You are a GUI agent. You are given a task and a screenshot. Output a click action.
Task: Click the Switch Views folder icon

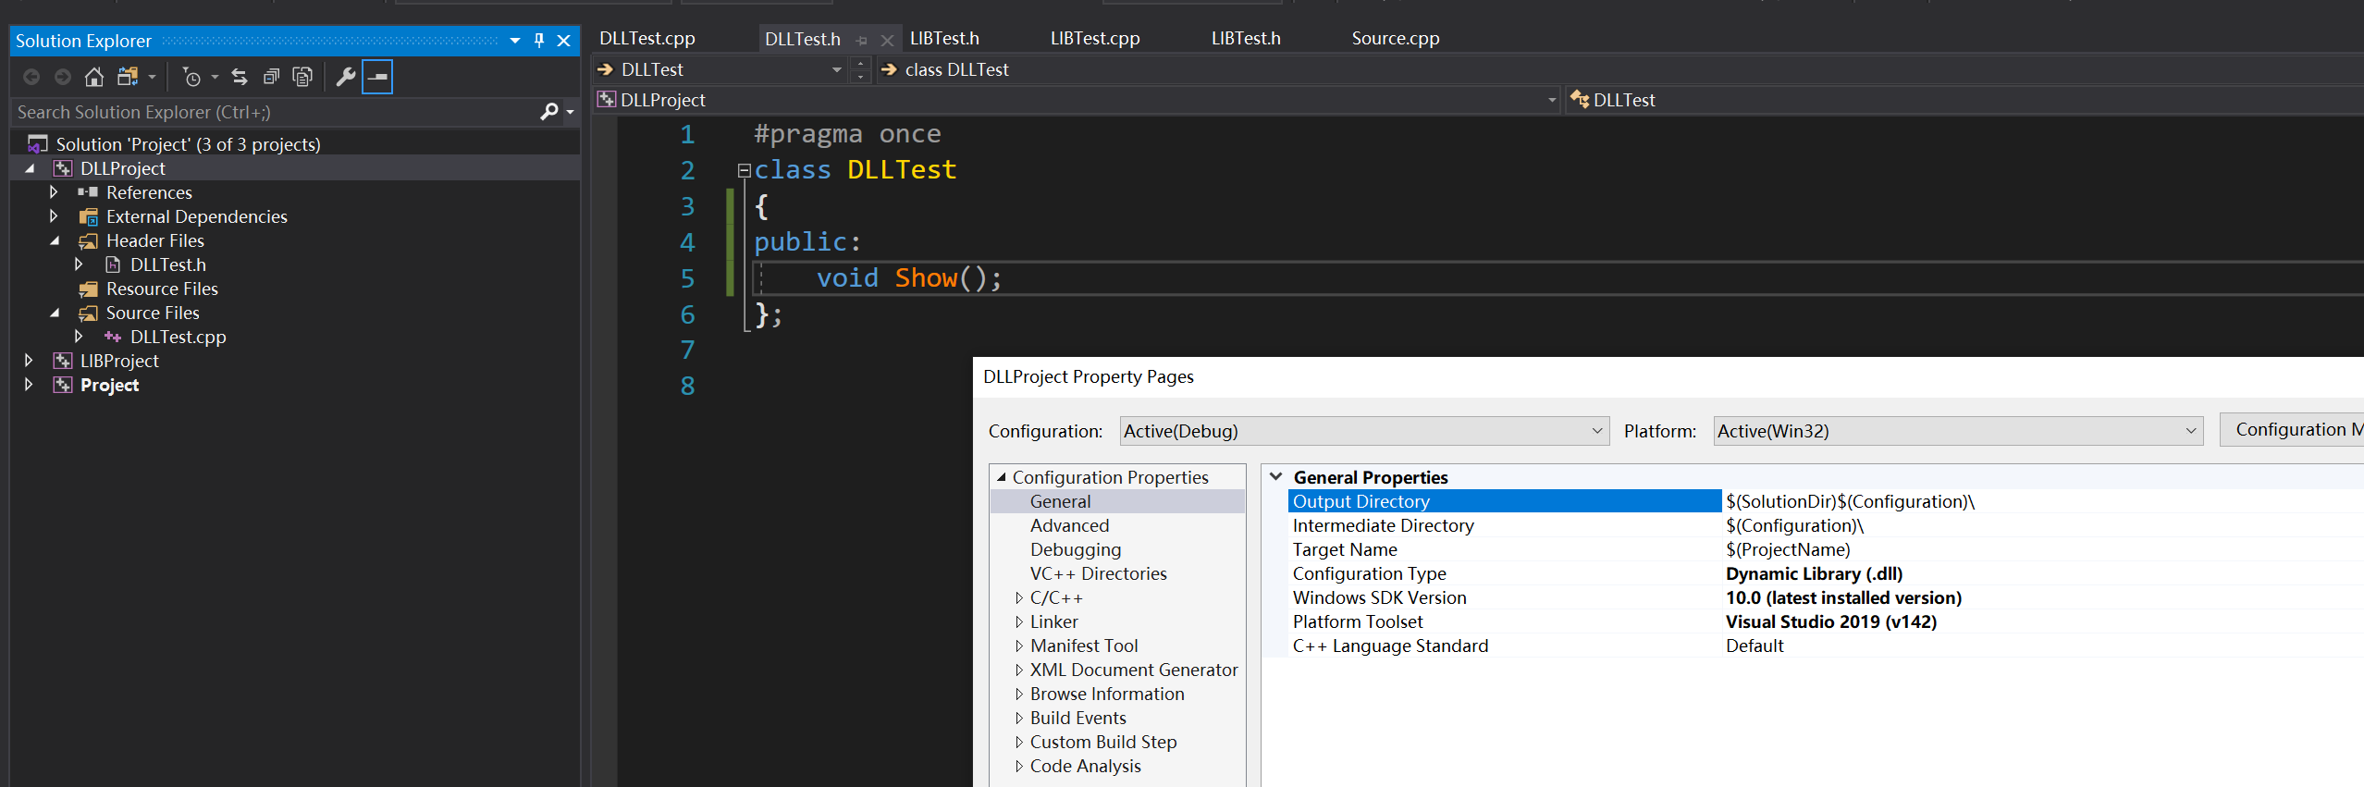pyautogui.click(x=128, y=77)
